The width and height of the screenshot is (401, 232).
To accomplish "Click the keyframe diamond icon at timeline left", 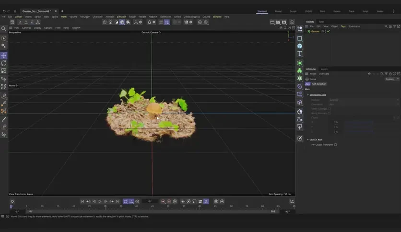I will 12,201.
